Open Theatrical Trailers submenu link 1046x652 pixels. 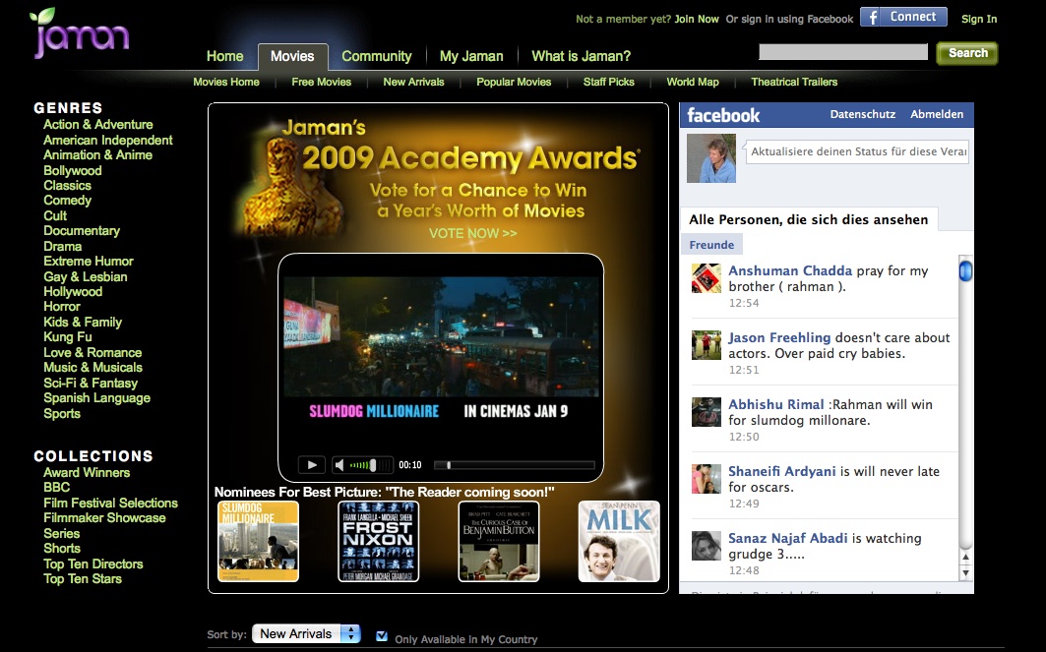tap(794, 82)
